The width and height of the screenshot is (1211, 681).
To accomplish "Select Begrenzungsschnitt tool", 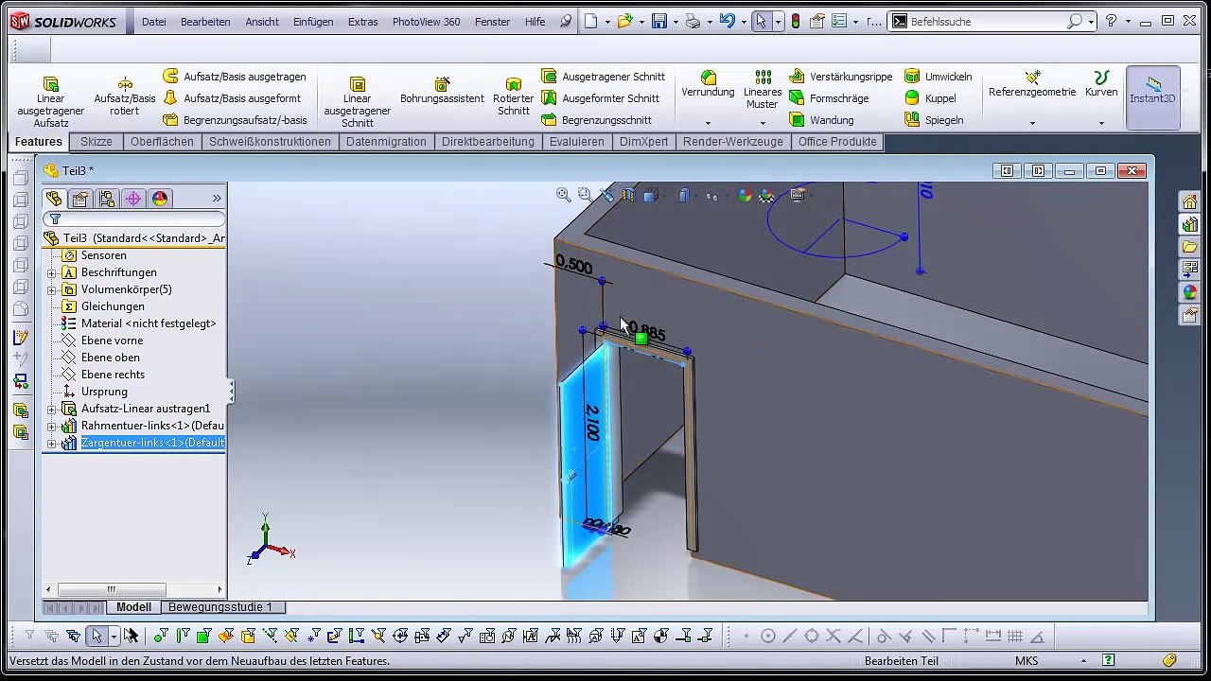I will coord(596,120).
